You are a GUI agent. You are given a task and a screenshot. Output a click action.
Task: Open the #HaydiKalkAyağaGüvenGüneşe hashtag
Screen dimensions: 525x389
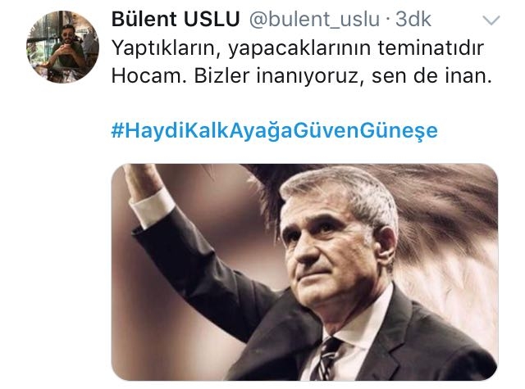pos(274,131)
